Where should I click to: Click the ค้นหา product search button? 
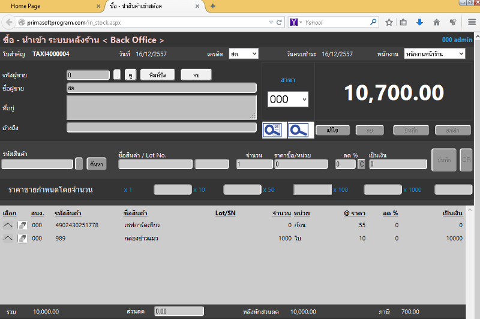tap(97, 164)
